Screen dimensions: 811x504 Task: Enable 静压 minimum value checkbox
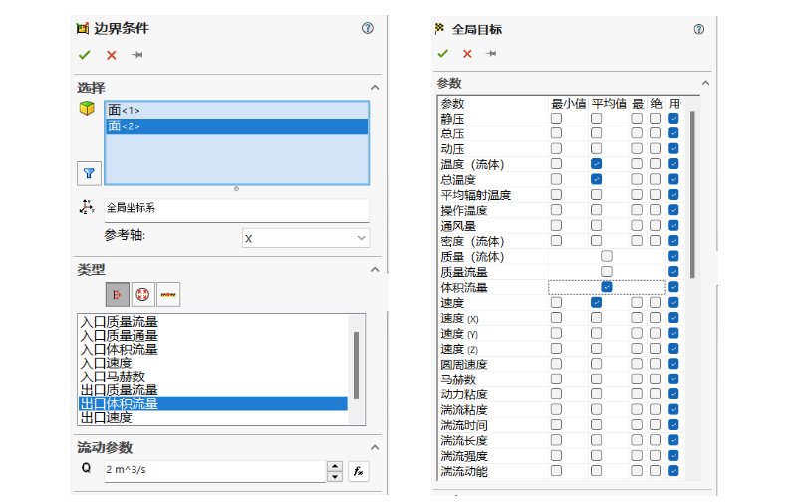[x=556, y=119]
